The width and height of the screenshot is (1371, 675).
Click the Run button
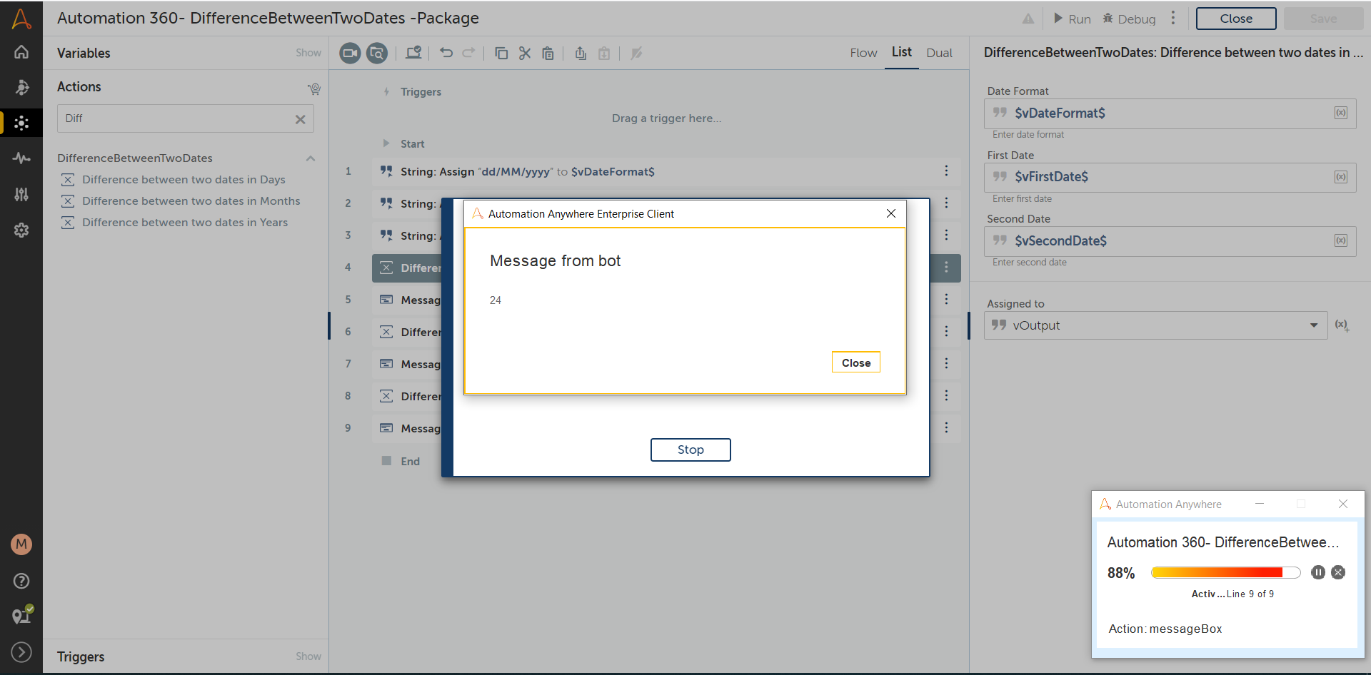pyautogui.click(x=1072, y=19)
